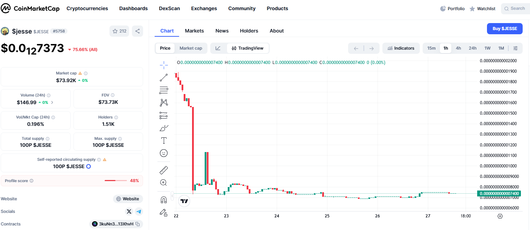The image size is (530, 230).
Task: Switch to the Chart tab
Action: point(167,31)
